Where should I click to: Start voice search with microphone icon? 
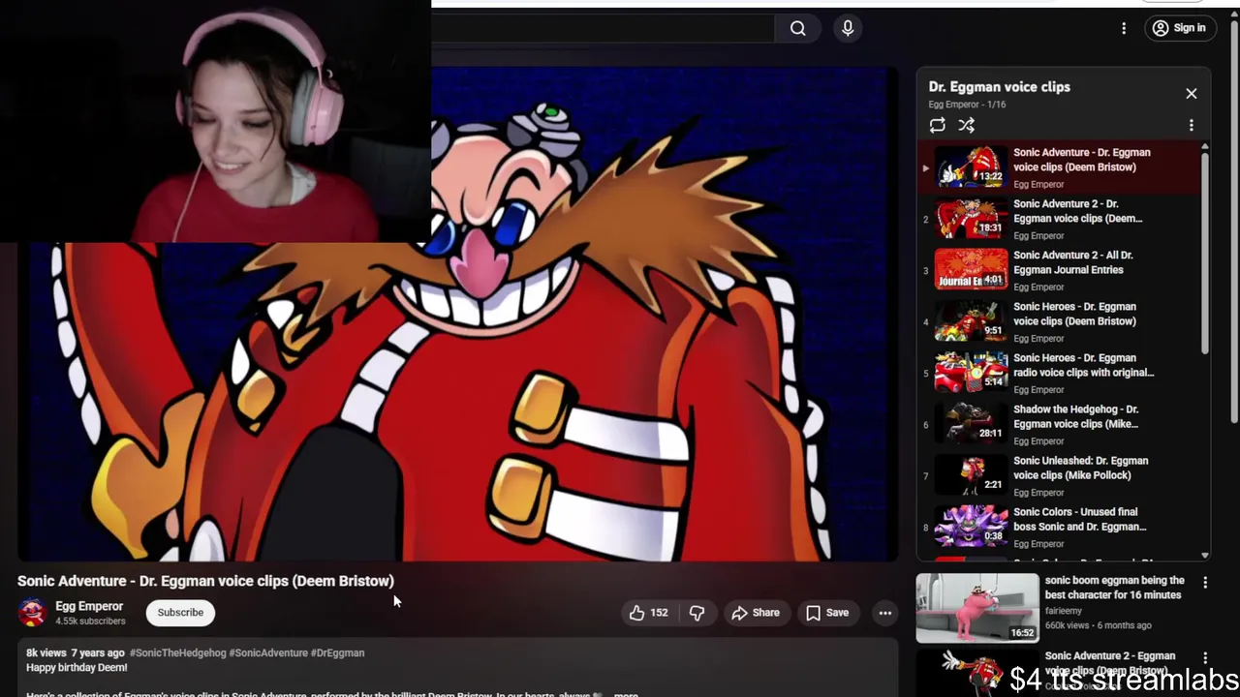tap(848, 29)
